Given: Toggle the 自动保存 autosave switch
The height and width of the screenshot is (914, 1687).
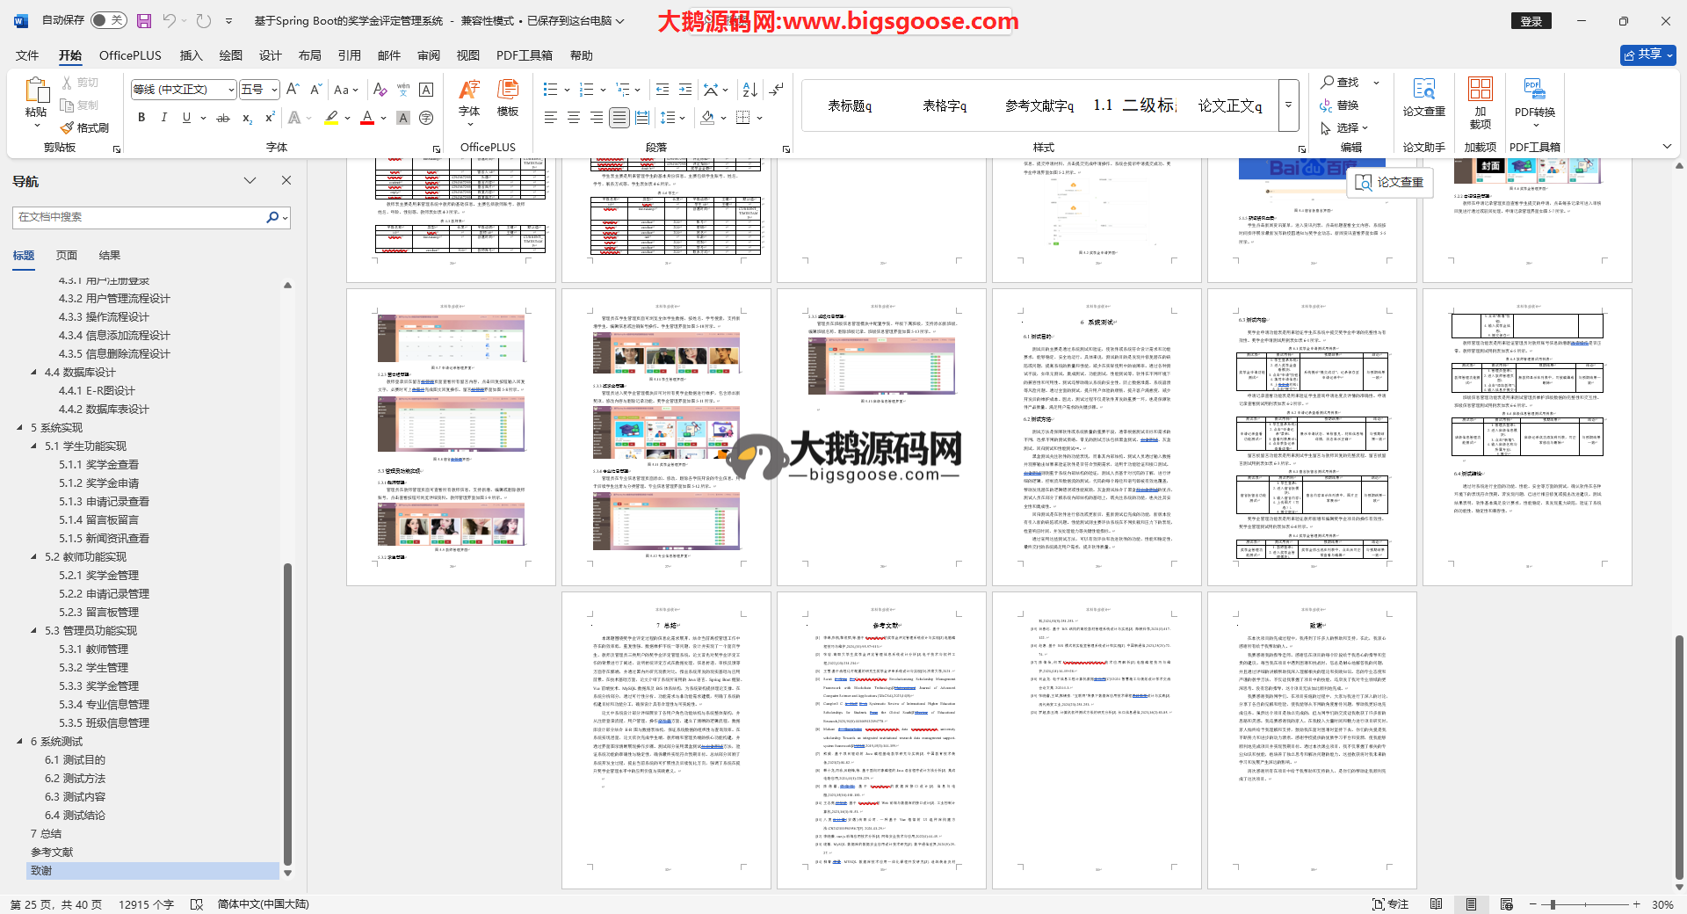Looking at the screenshot, I should (109, 20).
